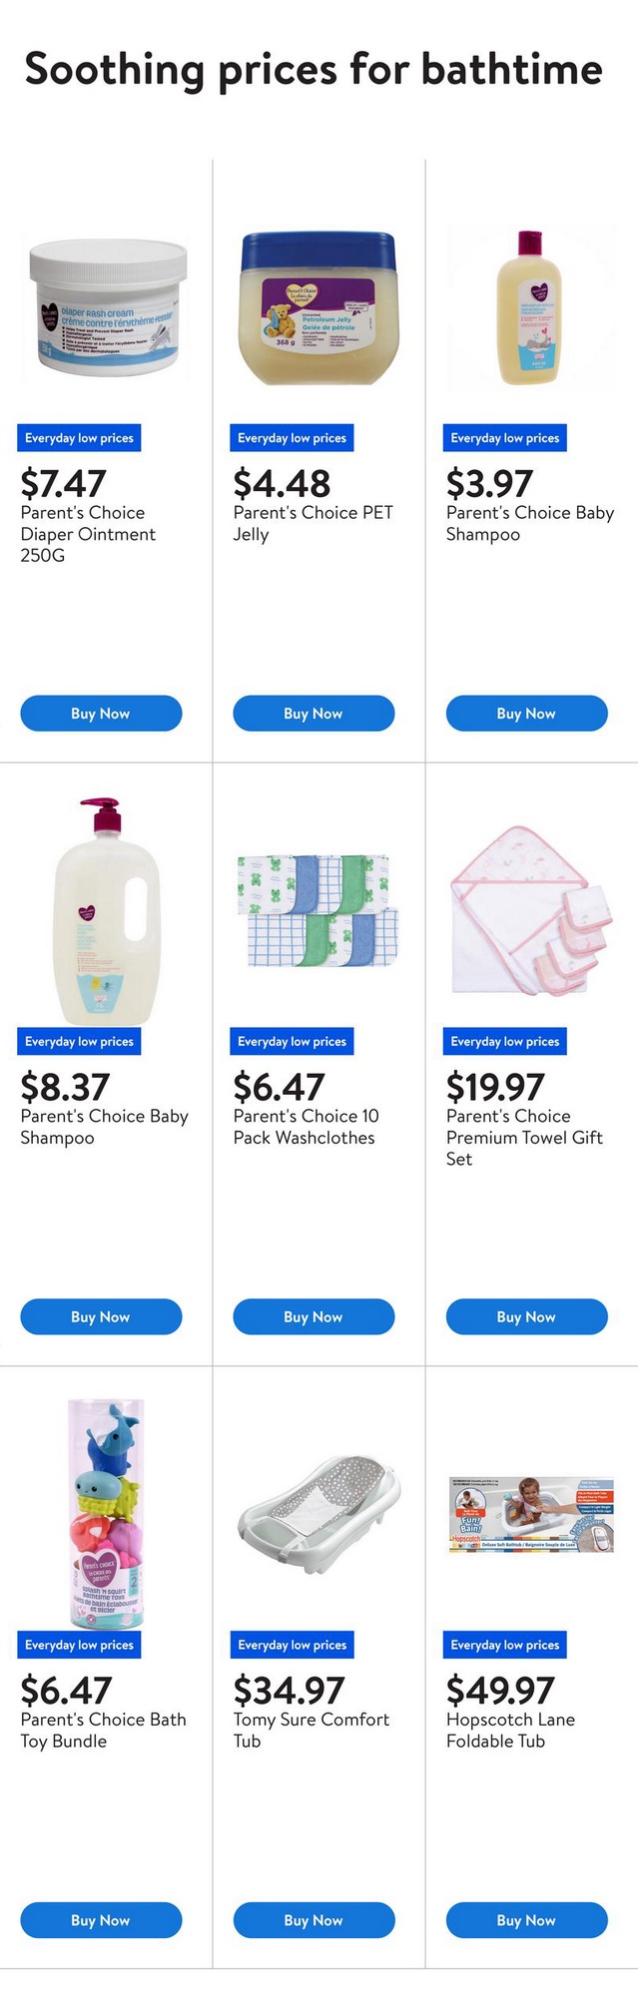Click the $3.97 Parent's Choice Baby Shampoo title

coord(529,523)
